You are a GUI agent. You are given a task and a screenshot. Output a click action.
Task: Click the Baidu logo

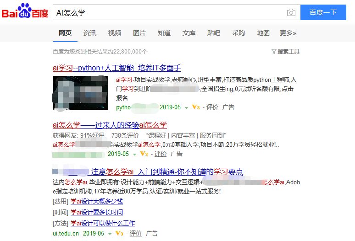25,11
